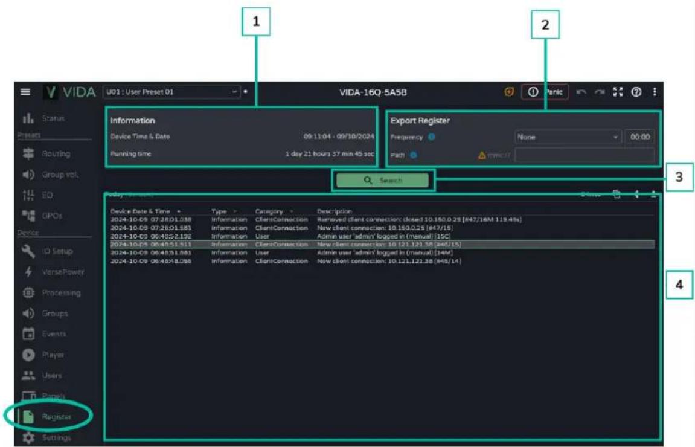Open Panels page in sidebar
This screenshot has width=695, height=447.
click(x=44, y=396)
